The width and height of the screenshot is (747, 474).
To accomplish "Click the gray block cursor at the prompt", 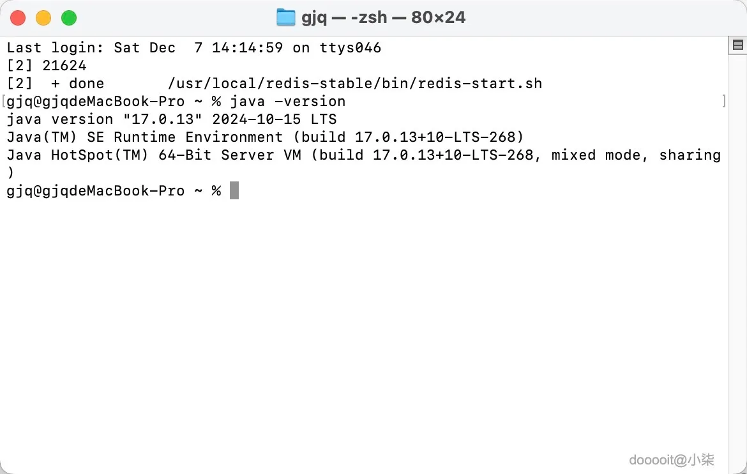I will 234,190.
